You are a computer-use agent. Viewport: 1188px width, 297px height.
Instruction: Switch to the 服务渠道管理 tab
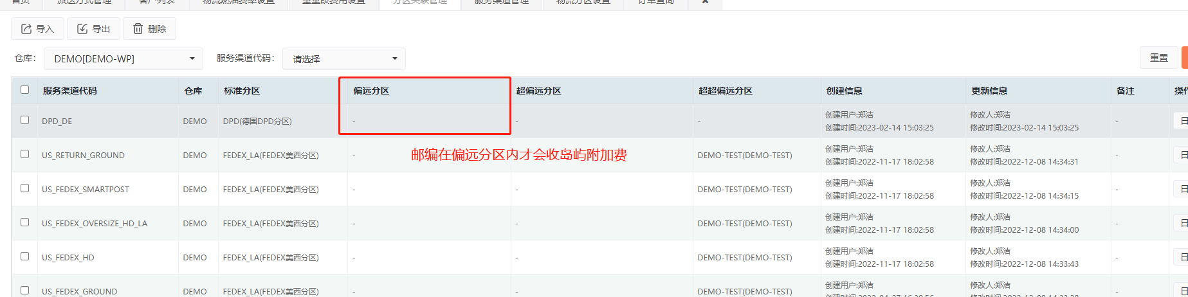point(502,3)
